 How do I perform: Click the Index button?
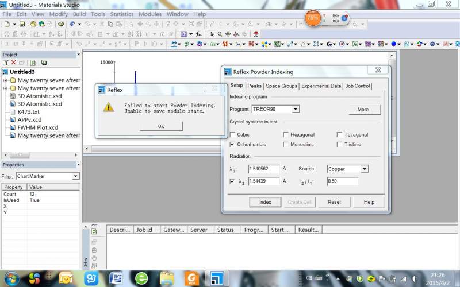pyautogui.click(x=265, y=202)
